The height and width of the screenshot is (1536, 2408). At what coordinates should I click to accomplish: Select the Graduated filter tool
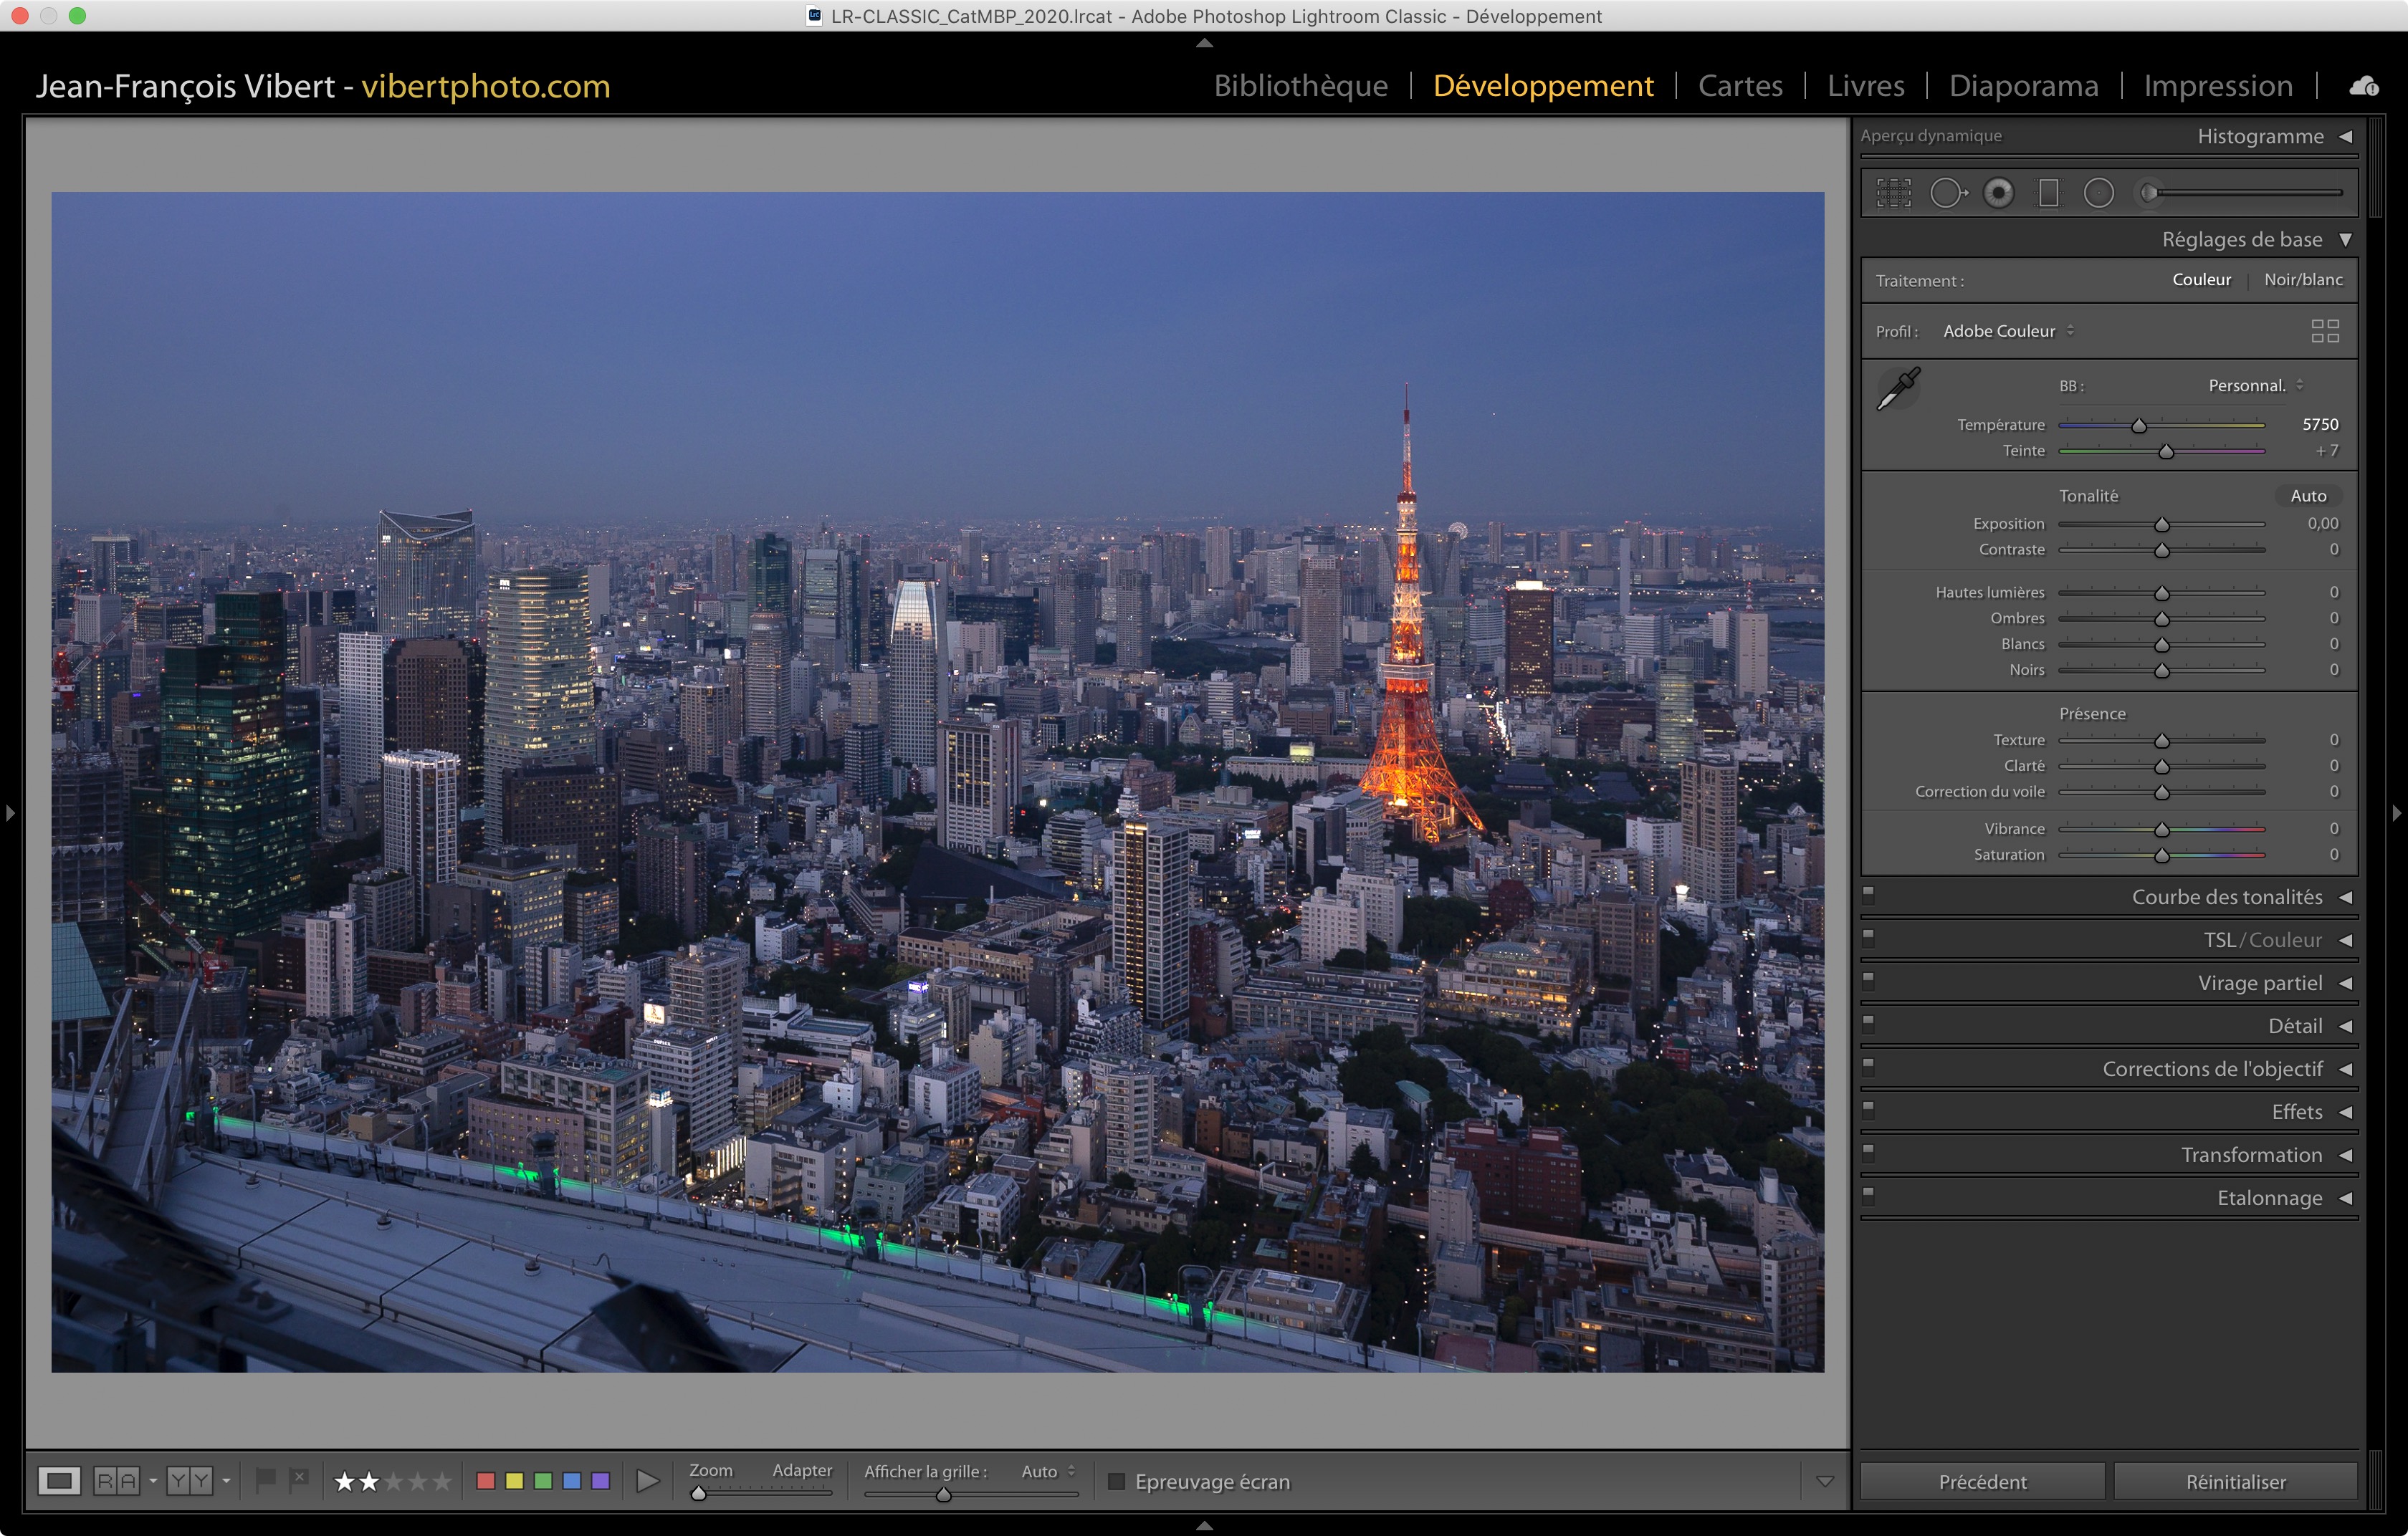(2049, 193)
